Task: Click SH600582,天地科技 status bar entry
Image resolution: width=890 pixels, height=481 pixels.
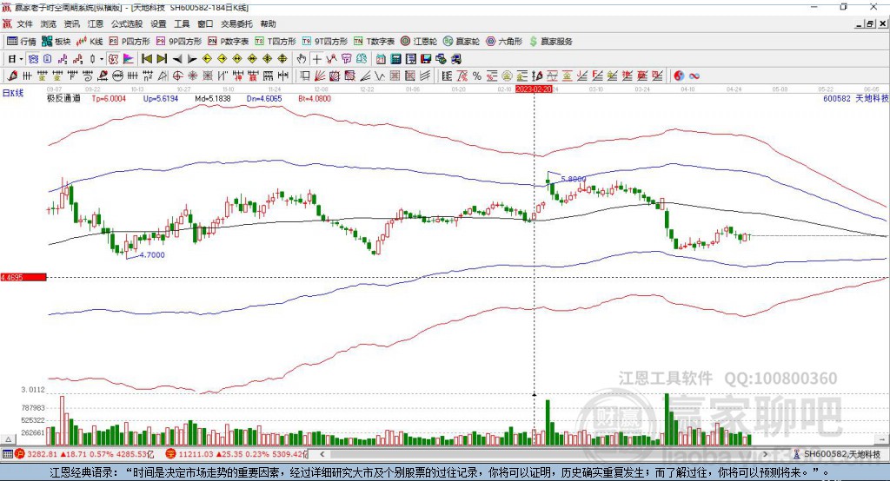Action: pyautogui.click(x=837, y=454)
